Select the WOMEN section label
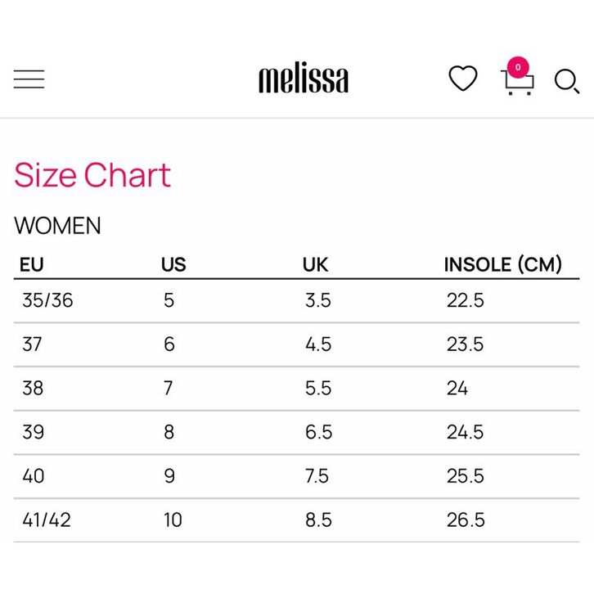The height and width of the screenshot is (594, 594). (x=57, y=226)
